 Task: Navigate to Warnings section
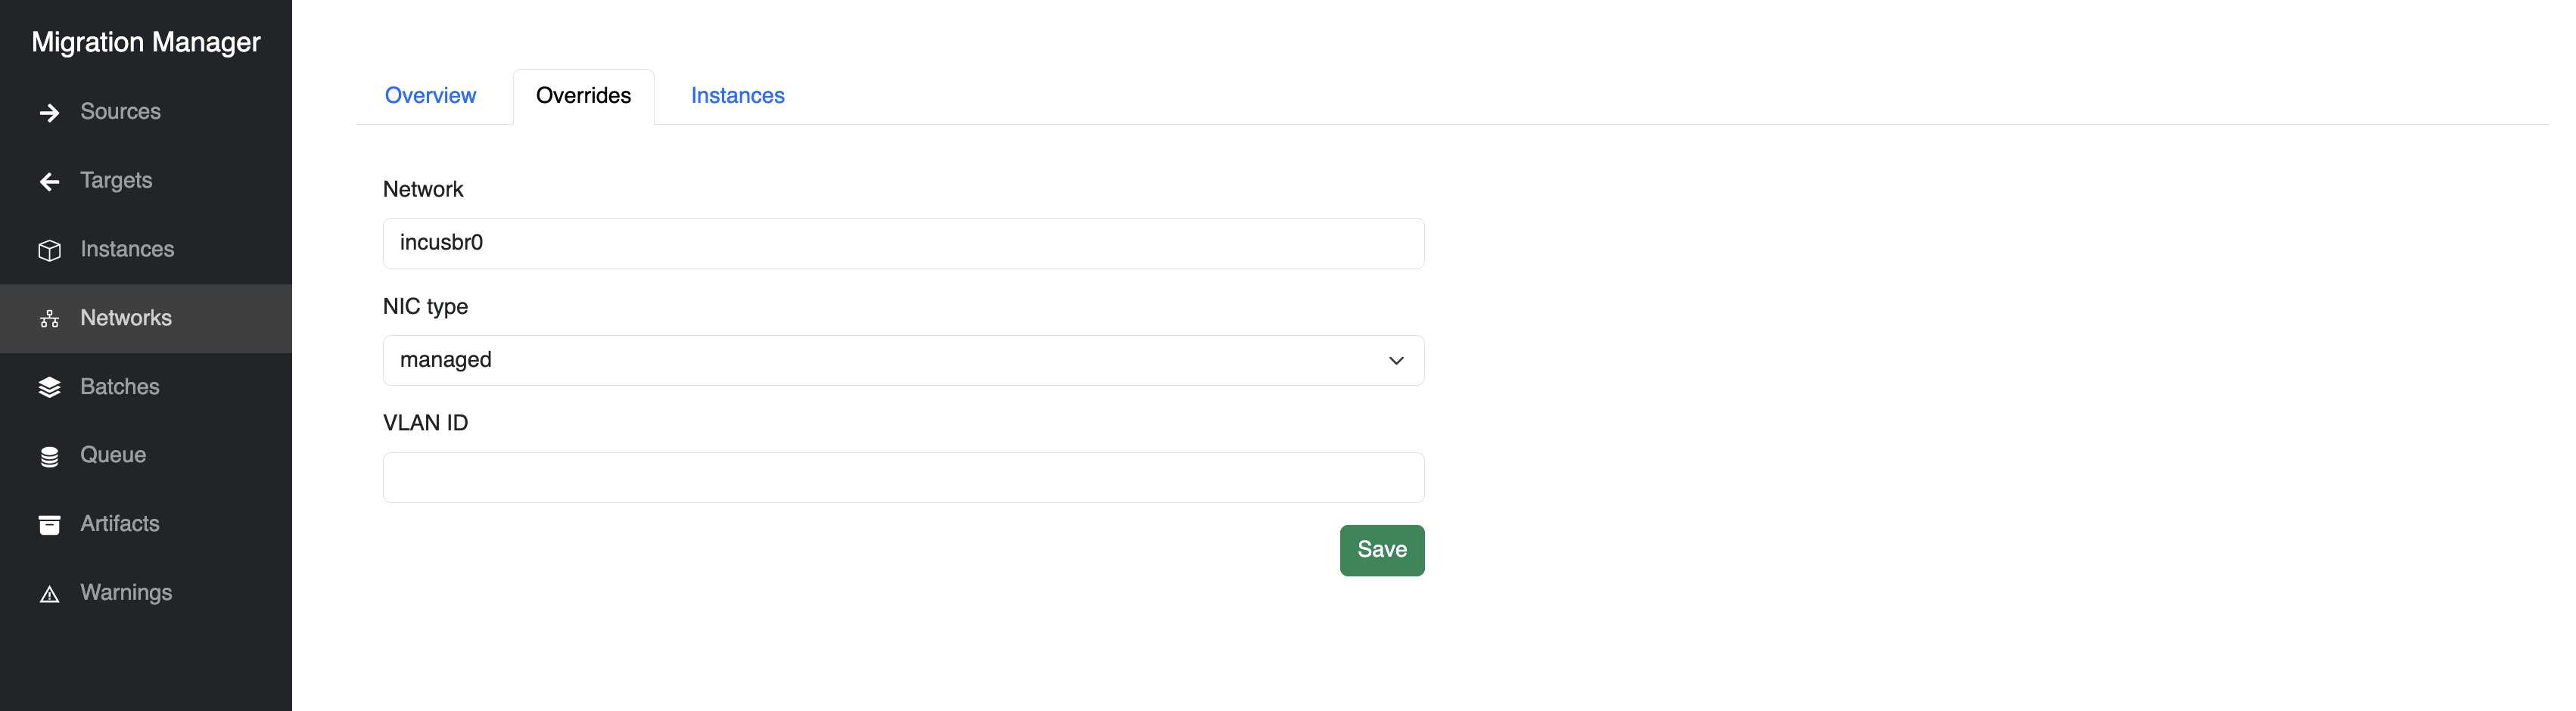click(126, 592)
